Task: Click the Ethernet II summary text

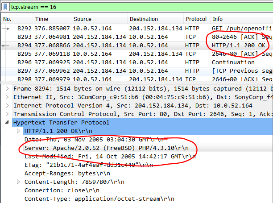Action: 143,97
